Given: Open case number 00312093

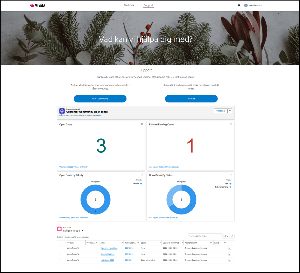Looking at the screenshot, I should (129, 254).
